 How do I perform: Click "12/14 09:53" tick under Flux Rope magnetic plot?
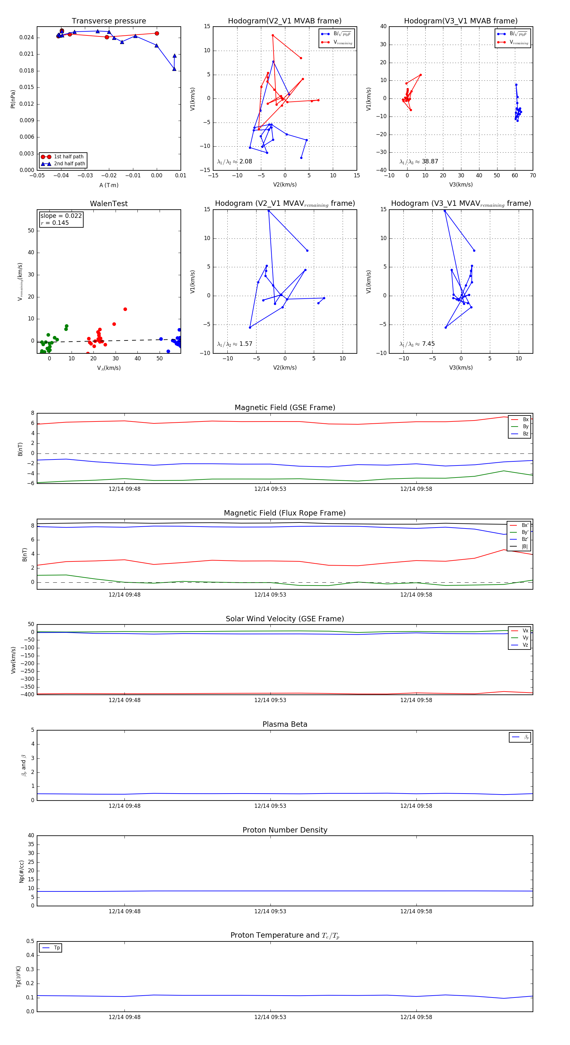(x=270, y=595)
